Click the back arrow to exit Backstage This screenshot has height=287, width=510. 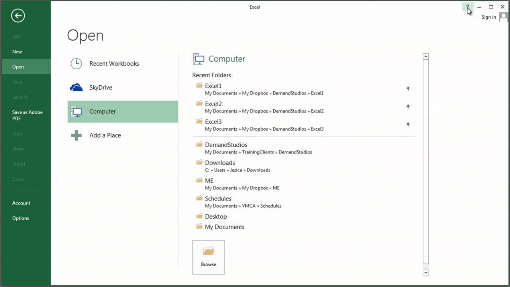pyautogui.click(x=18, y=16)
